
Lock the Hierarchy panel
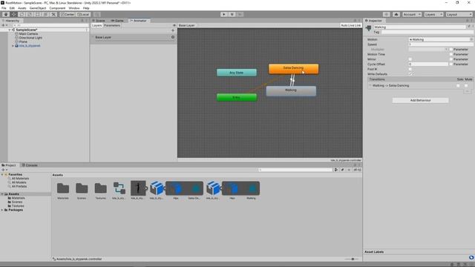(82, 21)
